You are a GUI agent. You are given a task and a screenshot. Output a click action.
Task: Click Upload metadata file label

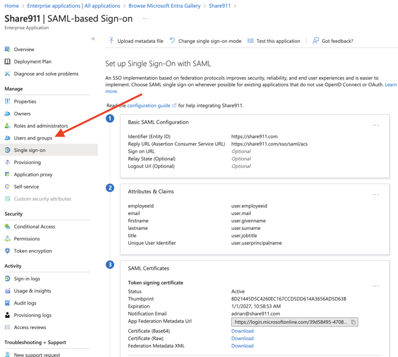point(140,41)
